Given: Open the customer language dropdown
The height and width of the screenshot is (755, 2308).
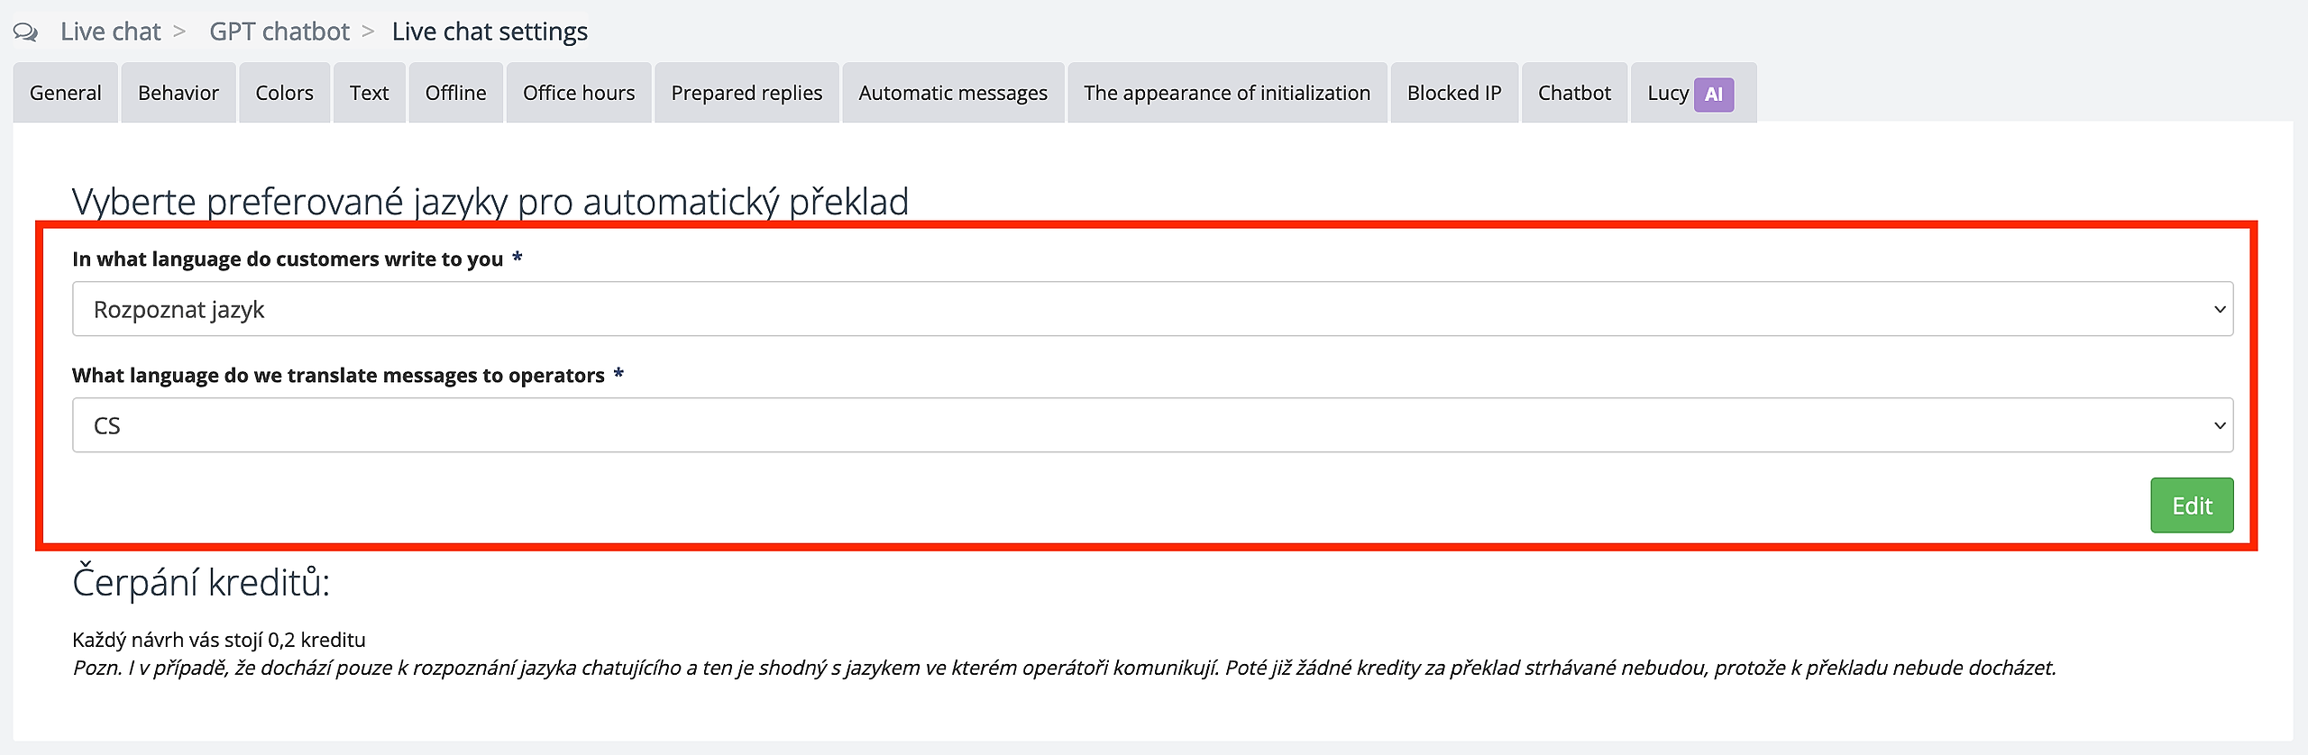Looking at the screenshot, I should tap(1152, 309).
